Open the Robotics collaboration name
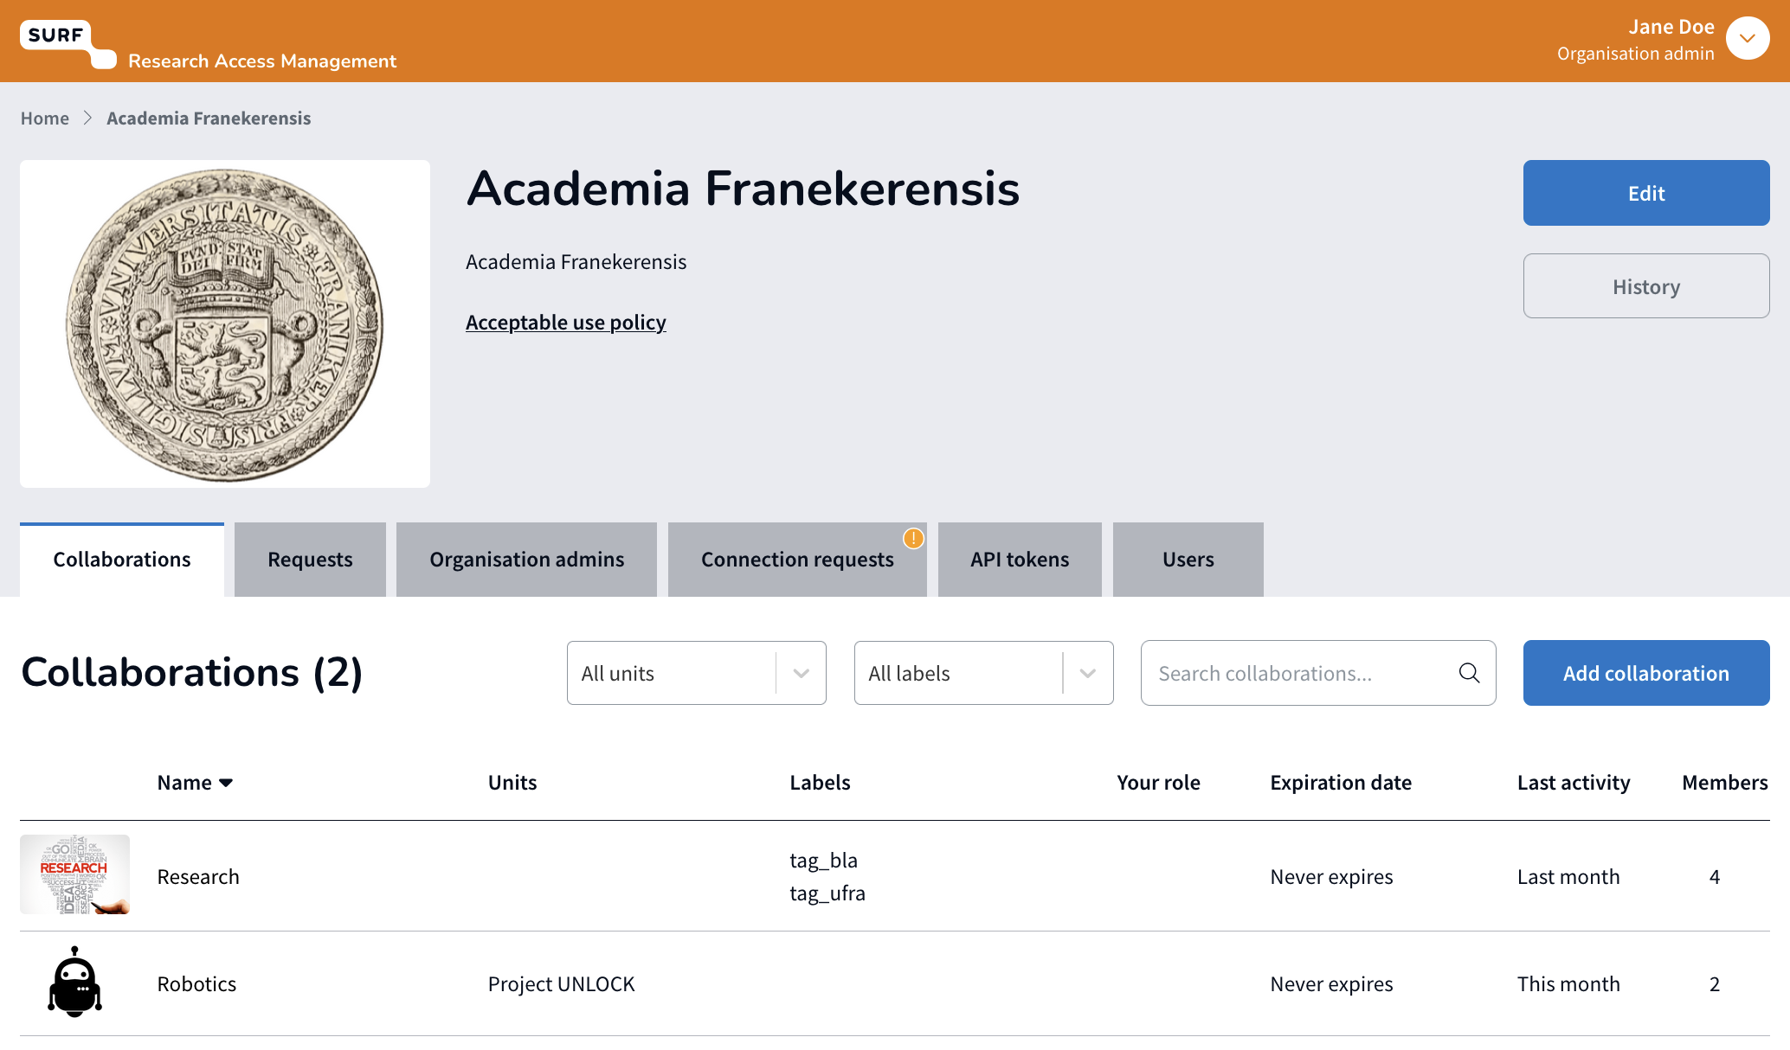Viewport: 1790px width, 1050px height. [x=196, y=984]
